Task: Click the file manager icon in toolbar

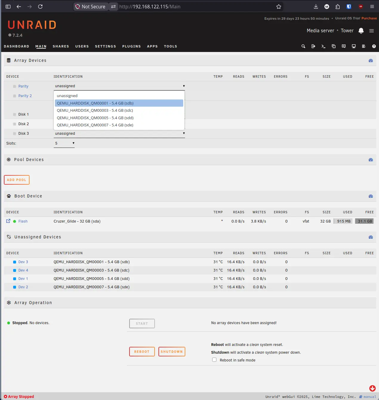Action: coord(334,46)
